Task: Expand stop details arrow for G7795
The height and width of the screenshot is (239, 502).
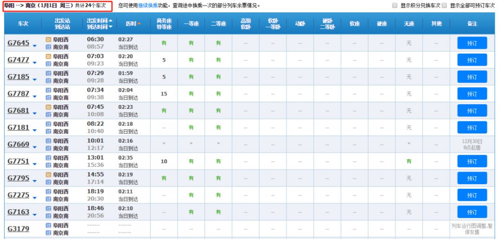Action: tap(34, 181)
